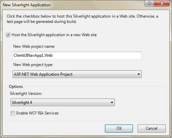Click the dialog title bar text

[26, 5]
